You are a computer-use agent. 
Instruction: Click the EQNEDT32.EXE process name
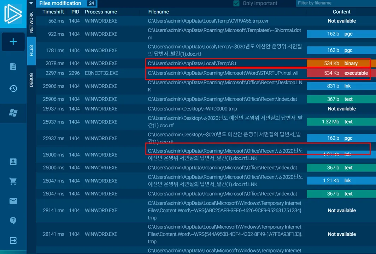(101, 73)
